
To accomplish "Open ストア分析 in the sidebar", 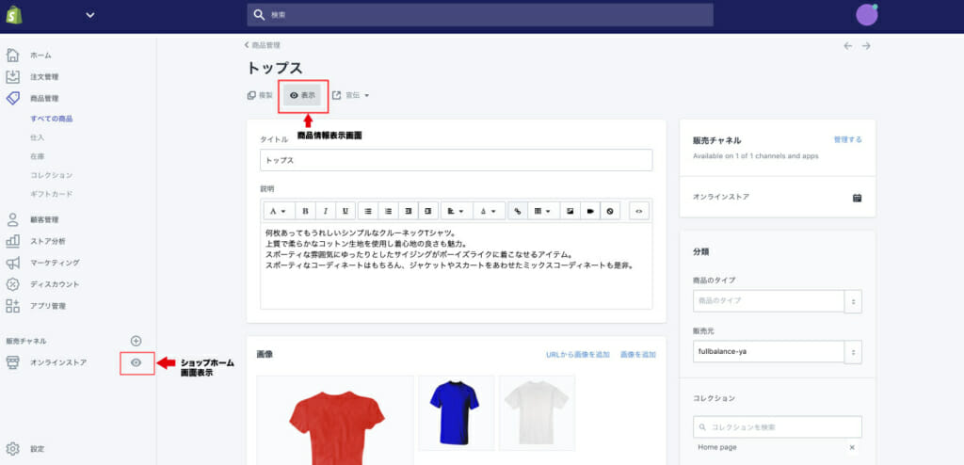I will tap(47, 241).
